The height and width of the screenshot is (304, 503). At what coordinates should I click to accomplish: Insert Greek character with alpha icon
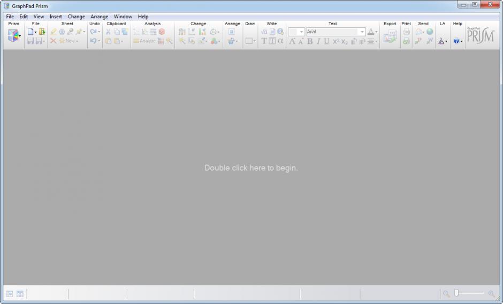point(280,41)
